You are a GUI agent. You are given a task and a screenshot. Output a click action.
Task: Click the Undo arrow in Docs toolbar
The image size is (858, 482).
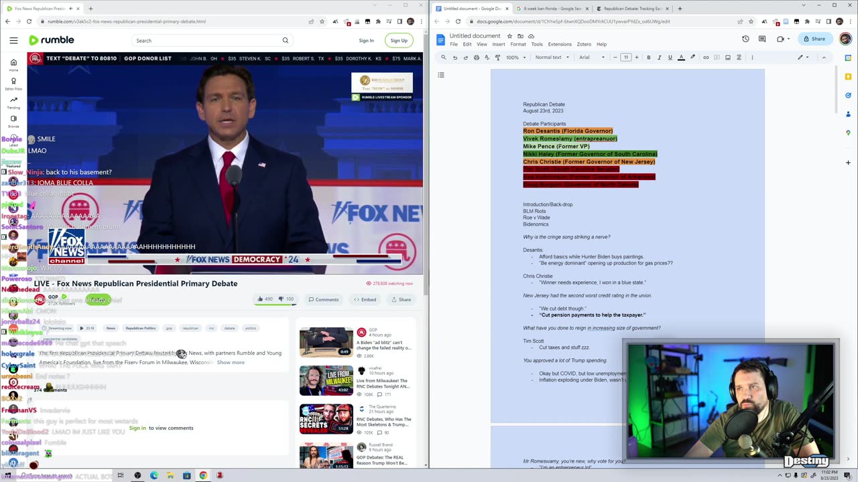454,58
